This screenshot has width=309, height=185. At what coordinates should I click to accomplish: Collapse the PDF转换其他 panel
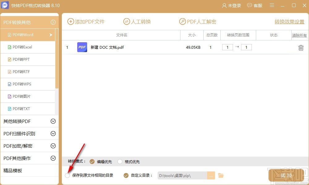(x=53, y=22)
